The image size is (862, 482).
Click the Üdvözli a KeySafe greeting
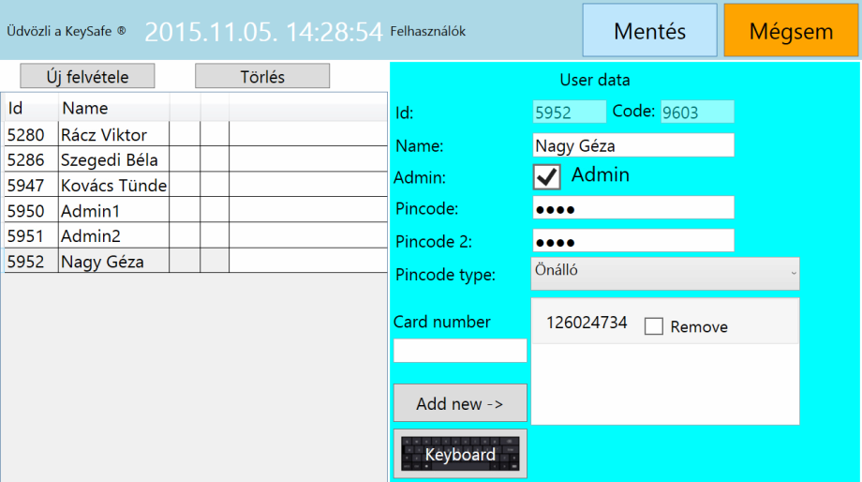coord(67,31)
